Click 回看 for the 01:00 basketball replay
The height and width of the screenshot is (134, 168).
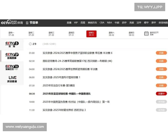pos(161,53)
